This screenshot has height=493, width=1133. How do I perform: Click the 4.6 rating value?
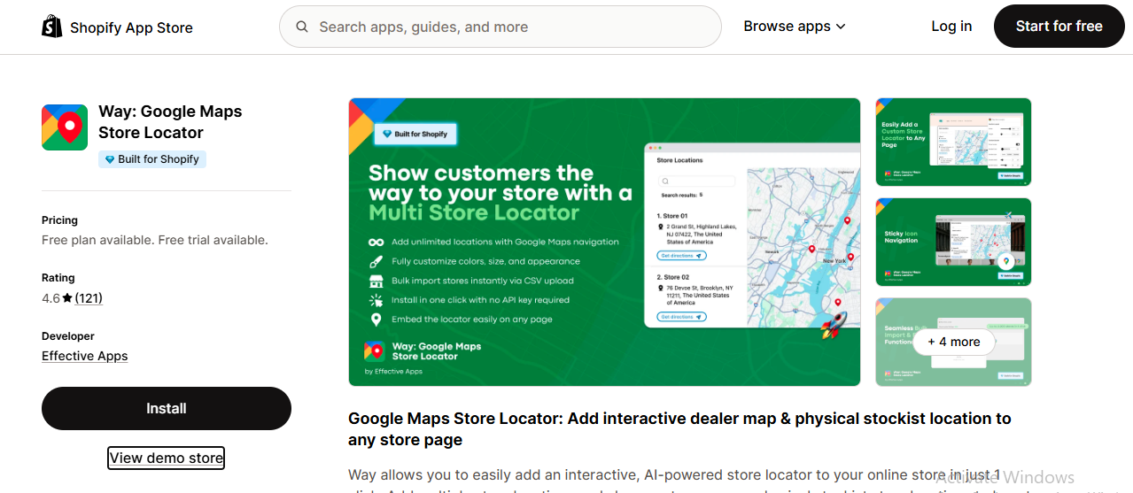50,298
